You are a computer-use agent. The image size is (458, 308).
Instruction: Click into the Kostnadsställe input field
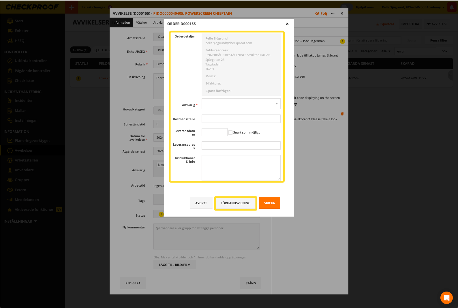[x=241, y=119]
